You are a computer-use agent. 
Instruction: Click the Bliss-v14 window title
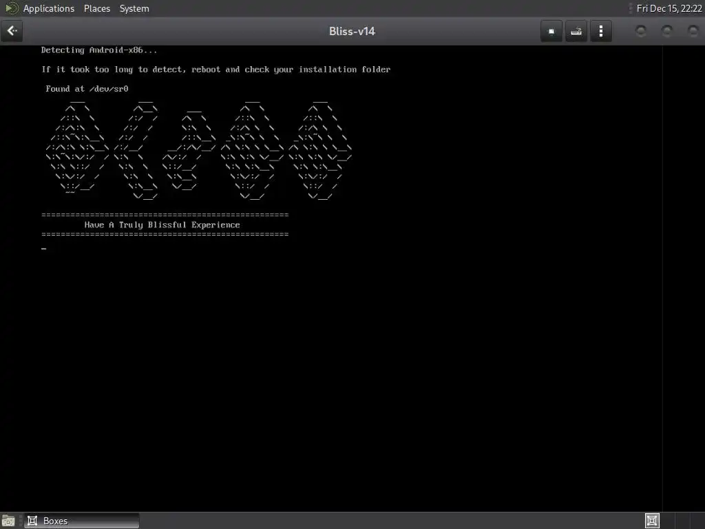click(352, 31)
